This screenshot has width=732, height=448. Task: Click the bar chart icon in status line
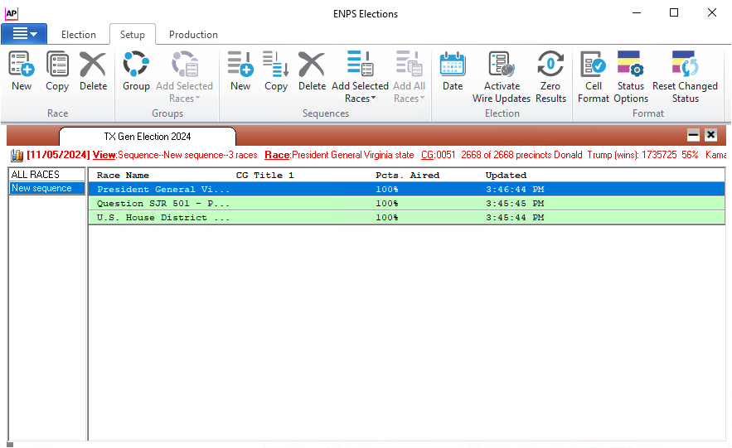coord(17,155)
